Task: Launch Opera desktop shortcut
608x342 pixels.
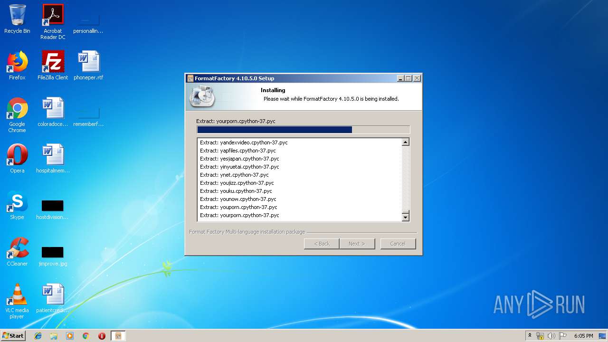Action: 17,159
